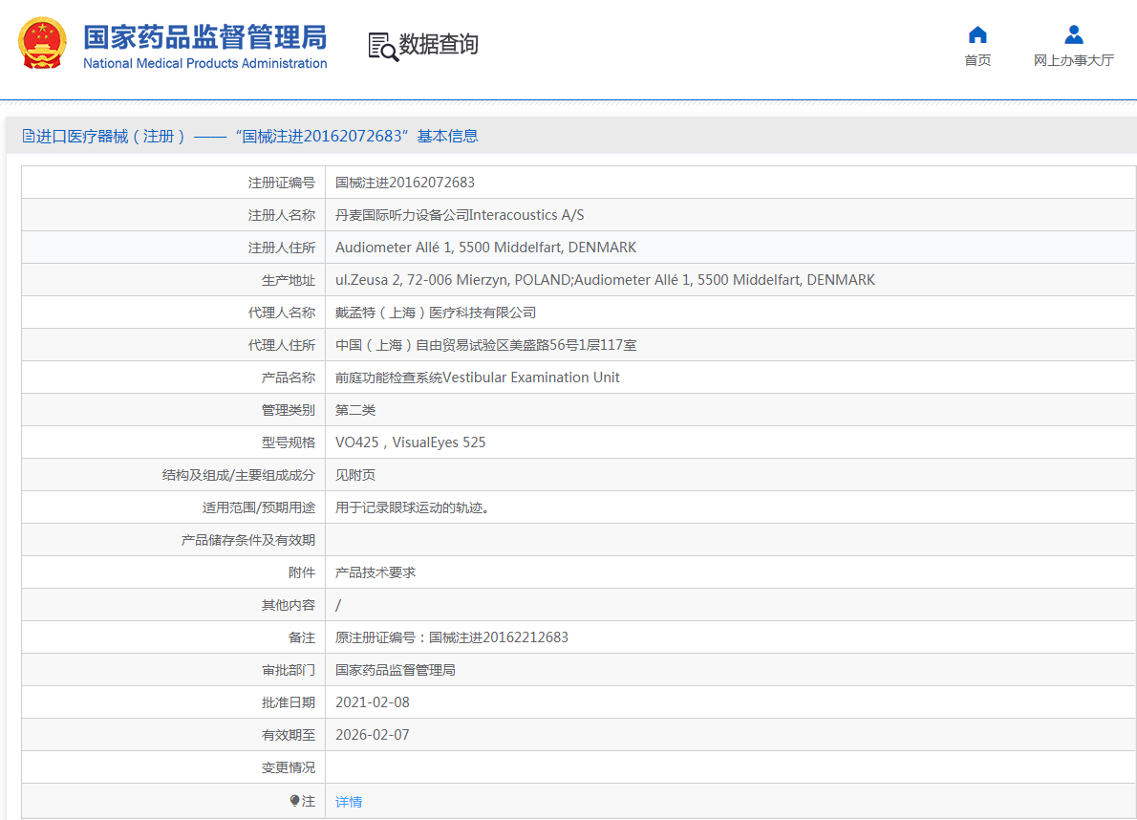
Task: Click the 国家药品监督管理局 site title
Action: (x=204, y=36)
